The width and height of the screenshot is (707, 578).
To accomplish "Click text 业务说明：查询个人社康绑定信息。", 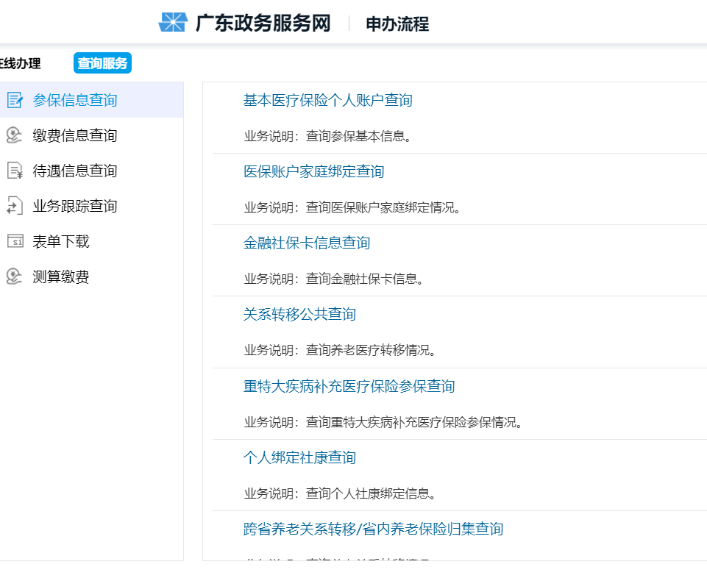I will pos(340,493).
